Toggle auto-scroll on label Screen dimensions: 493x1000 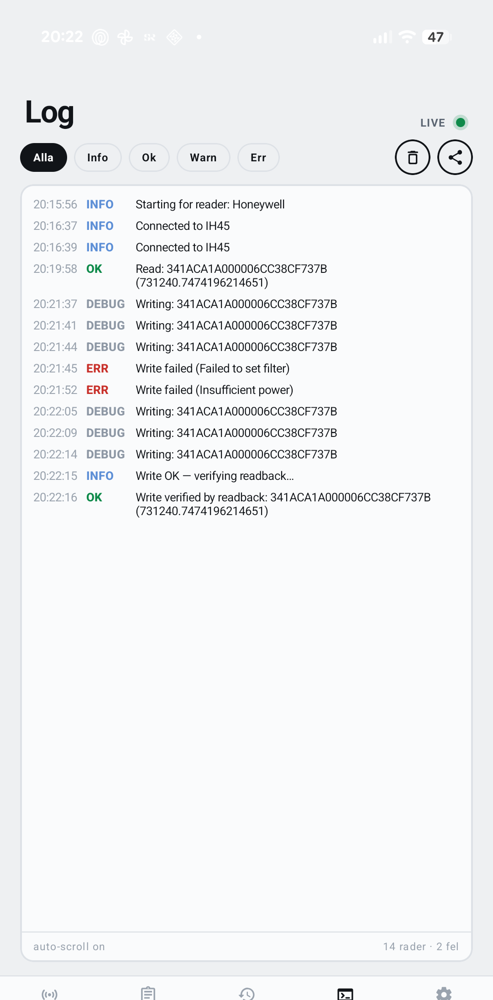pos(69,947)
